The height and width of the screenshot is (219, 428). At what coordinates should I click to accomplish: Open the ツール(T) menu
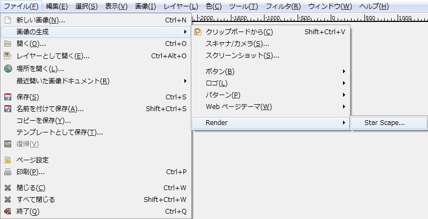[x=244, y=6]
